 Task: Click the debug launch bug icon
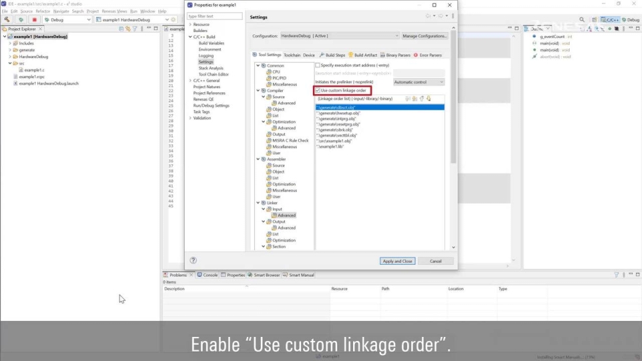(21, 19)
